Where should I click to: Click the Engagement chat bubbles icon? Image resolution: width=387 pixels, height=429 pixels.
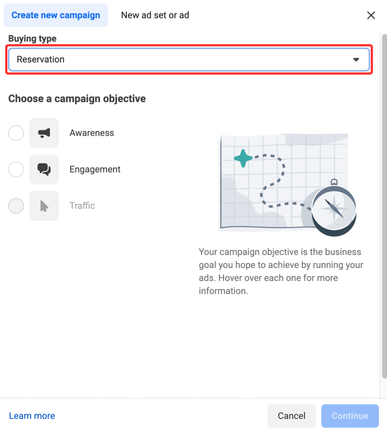point(44,169)
